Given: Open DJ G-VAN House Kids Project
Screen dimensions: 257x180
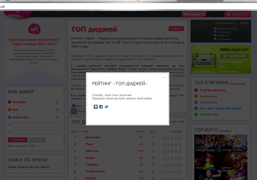Looking at the screenshot, I should coord(221,108).
